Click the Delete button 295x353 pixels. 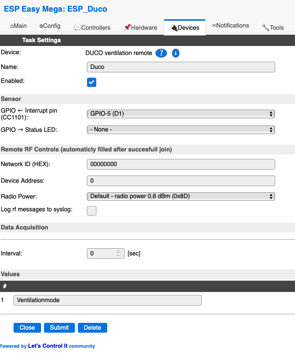93,327
